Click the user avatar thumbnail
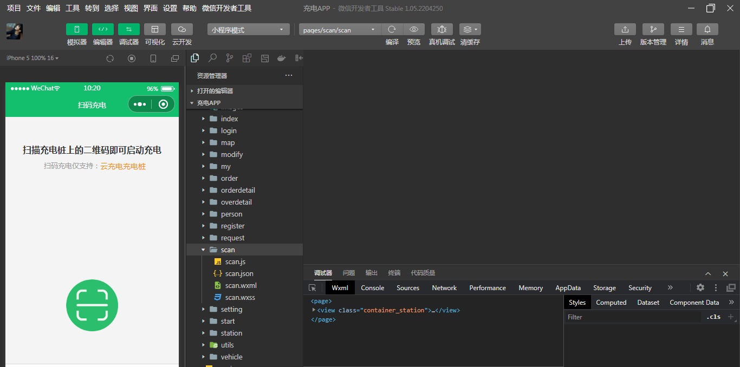740x367 pixels. [x=15, y=31]
